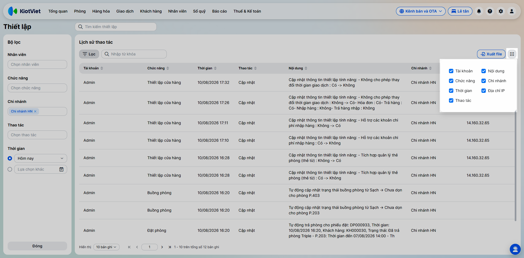The image size is (524, 258).
Task: Open the Chọn chức năng dropdown
Action: tap(37, 88)
